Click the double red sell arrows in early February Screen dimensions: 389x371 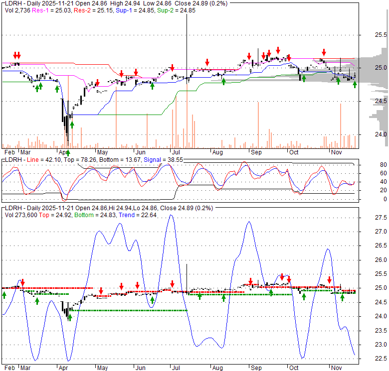tap(17, 55)
